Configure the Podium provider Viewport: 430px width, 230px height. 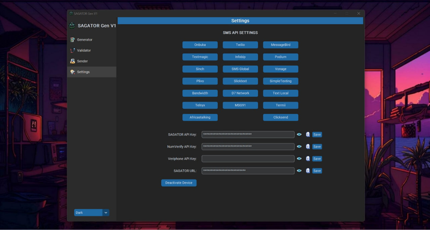pyautogui.click(x=281, y=57)
